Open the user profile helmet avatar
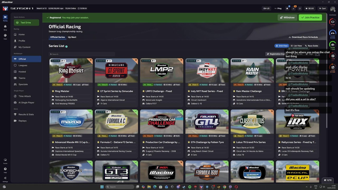The height and width of the screenshot is (190, 338). click(x=332, y=9)
